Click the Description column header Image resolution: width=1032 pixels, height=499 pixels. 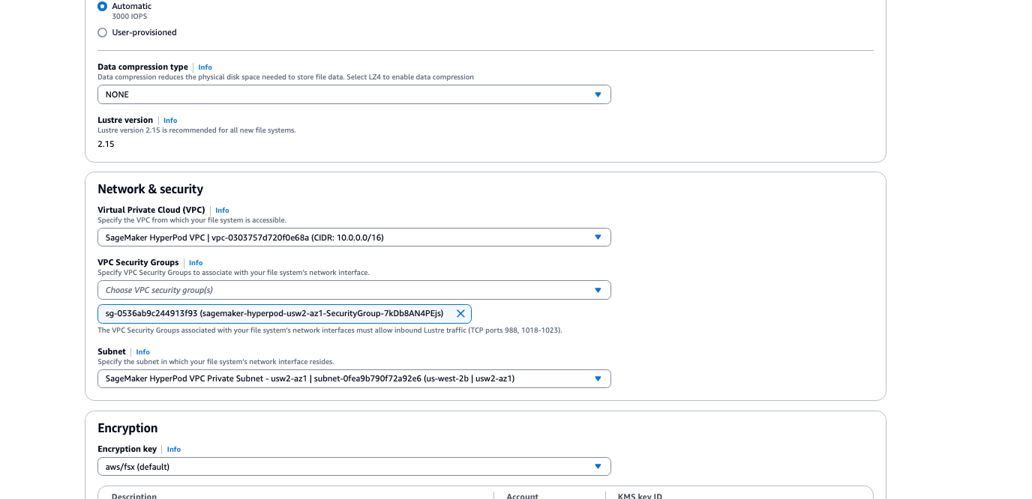(x=134, y=495)
